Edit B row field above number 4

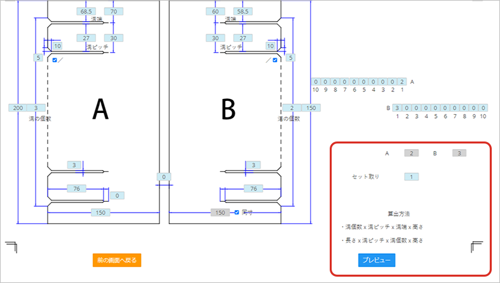(x=426, y=108)
